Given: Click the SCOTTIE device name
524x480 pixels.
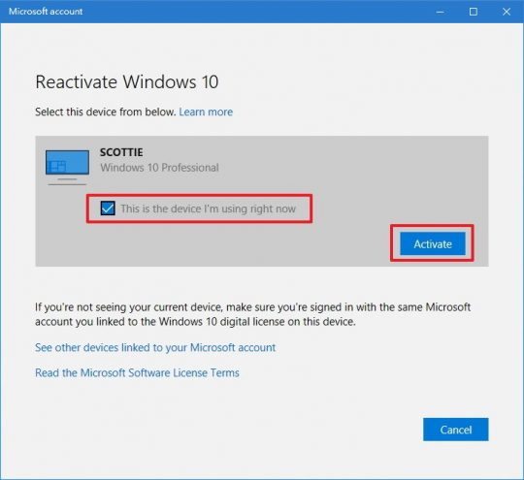Looking at the screenshot, I should point(121,152).
